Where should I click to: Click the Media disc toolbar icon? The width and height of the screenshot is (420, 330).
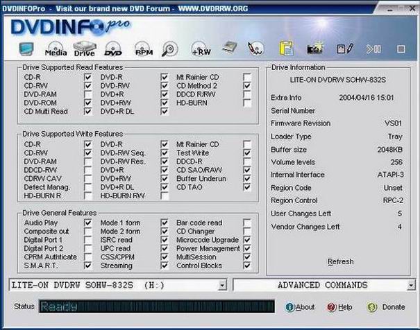(x=56, y=49)
